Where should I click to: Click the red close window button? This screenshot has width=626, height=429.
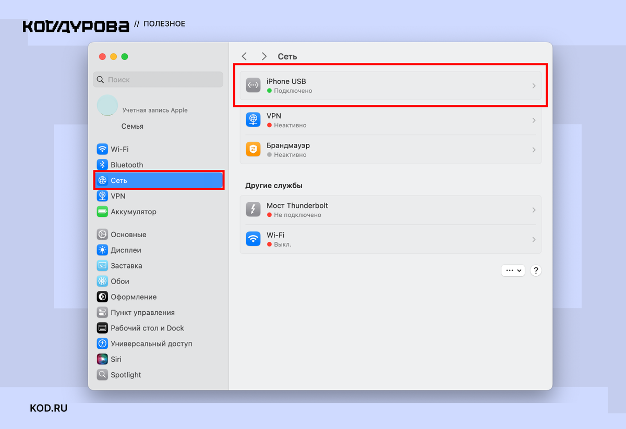click(x=102, y=56)
